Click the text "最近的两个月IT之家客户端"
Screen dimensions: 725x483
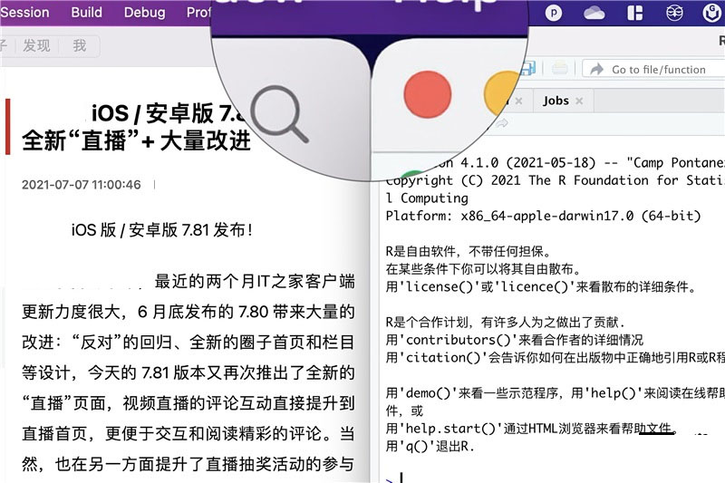coord(255,281)
